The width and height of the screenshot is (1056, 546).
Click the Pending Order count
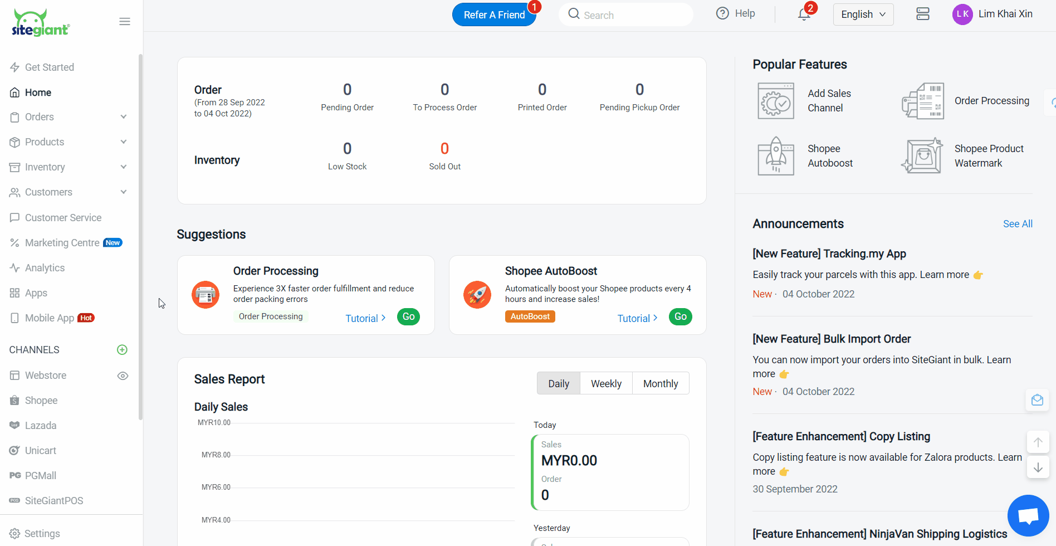(x=347, y=90)
